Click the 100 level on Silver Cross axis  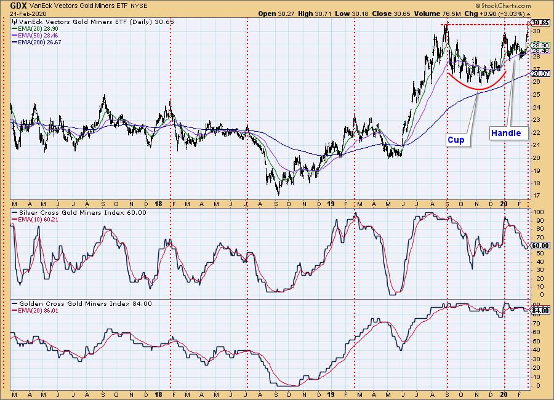pyautogui.click(x=539, y=212)
